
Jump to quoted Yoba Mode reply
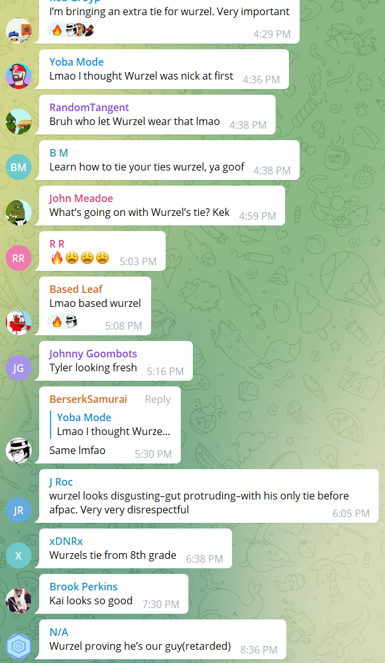tap(114, 424)
